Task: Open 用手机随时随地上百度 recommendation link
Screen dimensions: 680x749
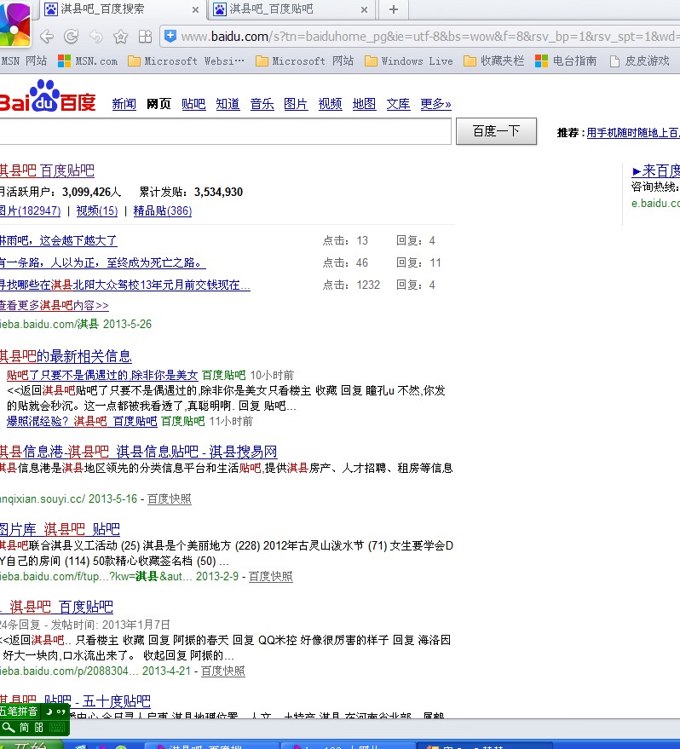Action: 633,133
